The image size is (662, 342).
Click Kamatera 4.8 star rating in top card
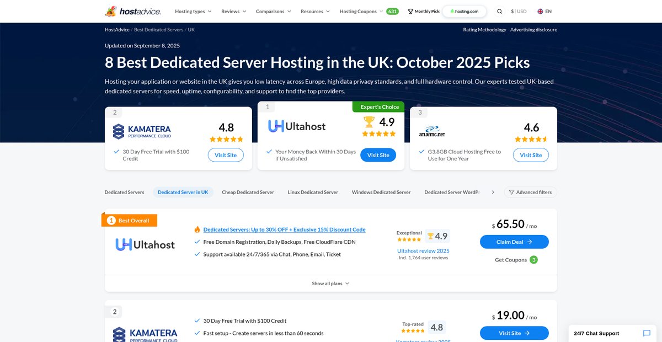(x=226, y=139)
